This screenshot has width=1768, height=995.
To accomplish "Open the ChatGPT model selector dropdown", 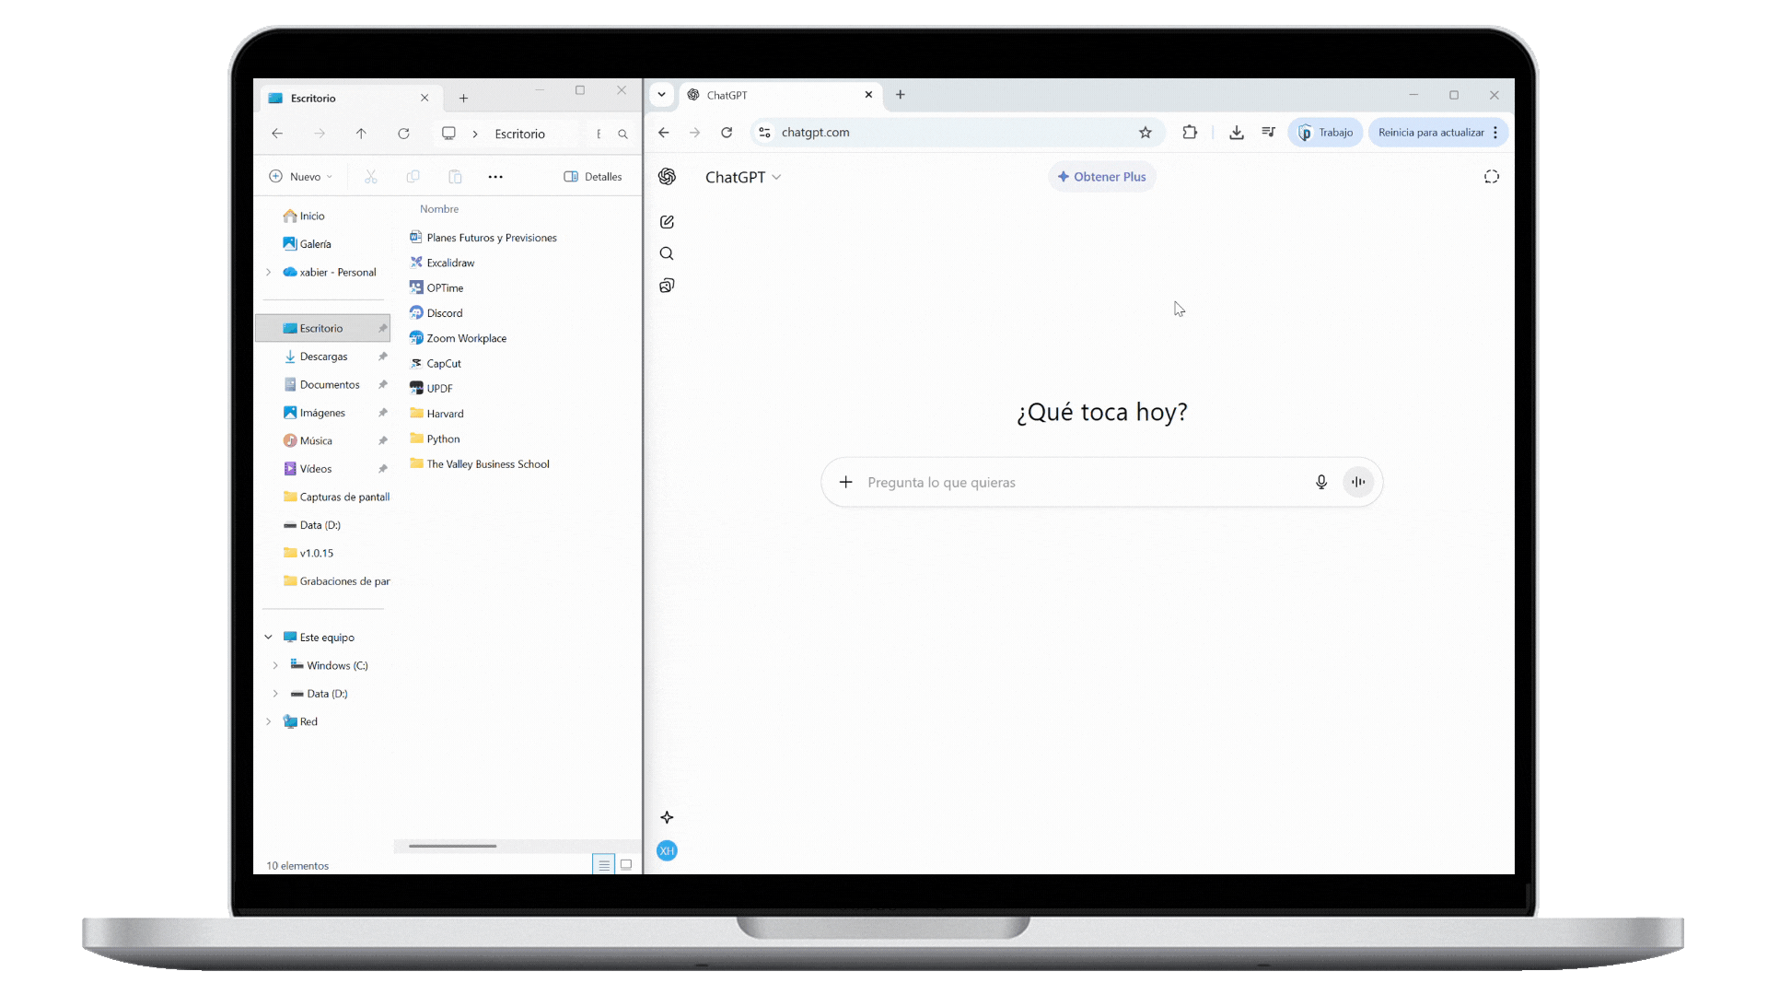I will coord(742,177).
